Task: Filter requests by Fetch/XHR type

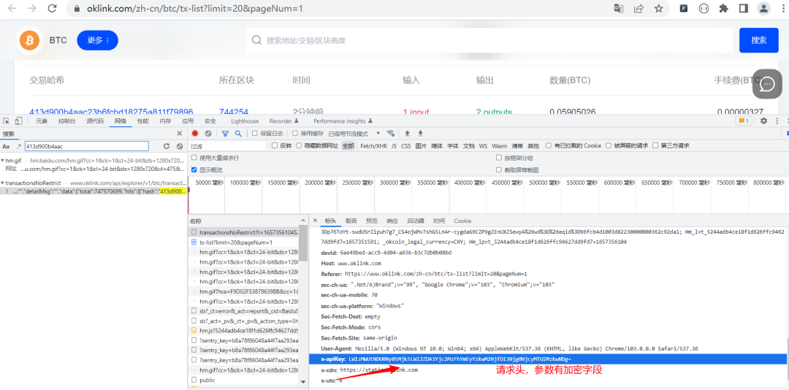Action: click(x=374, y=146)
